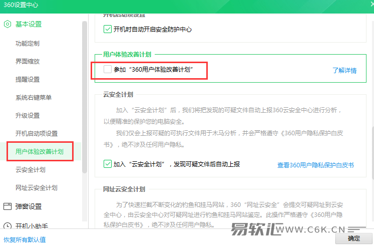Select 网址云安全计划 in sidebar
The height and width of the screenshot is (246, 374).
pyautogui.click(x=37, y=187)
